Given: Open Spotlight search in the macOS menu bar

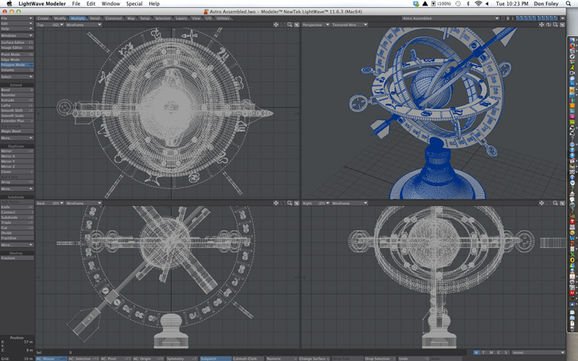Looking at the screenshot, I should [x=568, y=4].
